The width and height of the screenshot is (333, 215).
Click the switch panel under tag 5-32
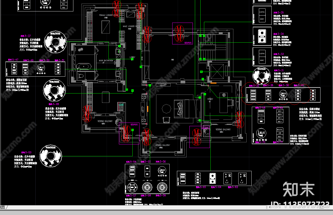253,95
